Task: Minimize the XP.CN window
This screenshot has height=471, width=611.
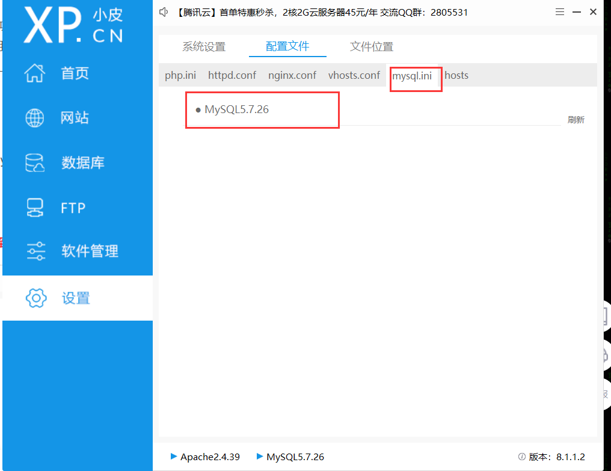Action: [x=577, y=12]
